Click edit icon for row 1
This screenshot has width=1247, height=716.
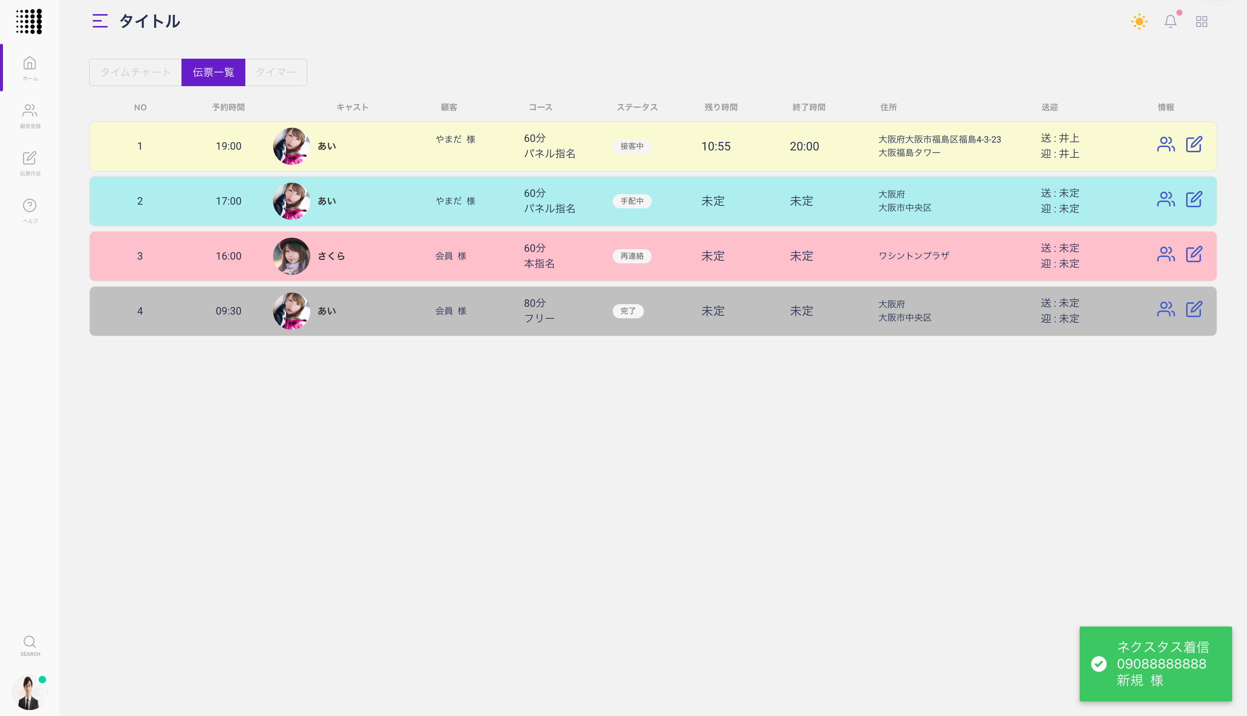pyautogui.click(x=1194, y=144)
